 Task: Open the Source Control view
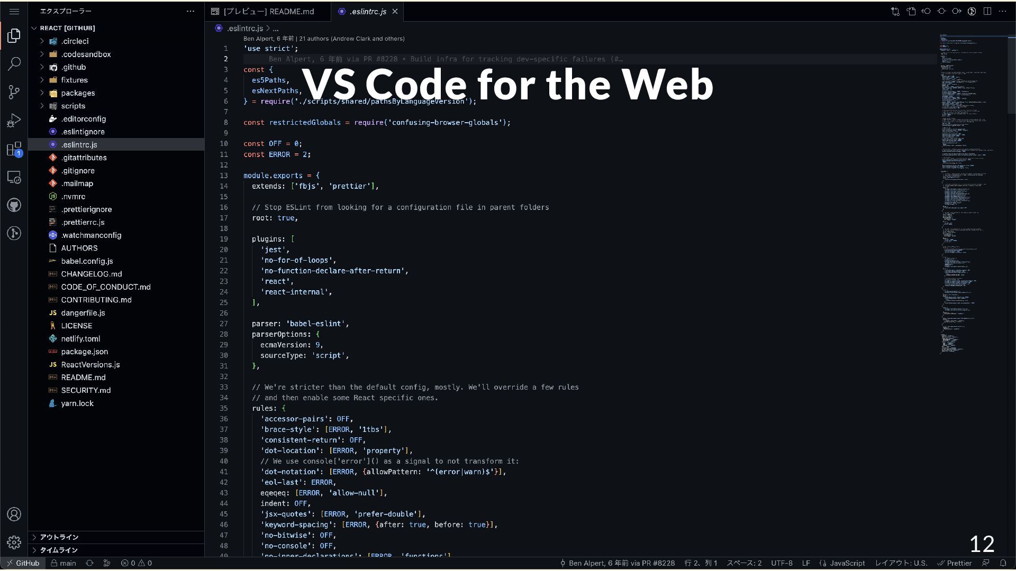click(x=14, y=92)
